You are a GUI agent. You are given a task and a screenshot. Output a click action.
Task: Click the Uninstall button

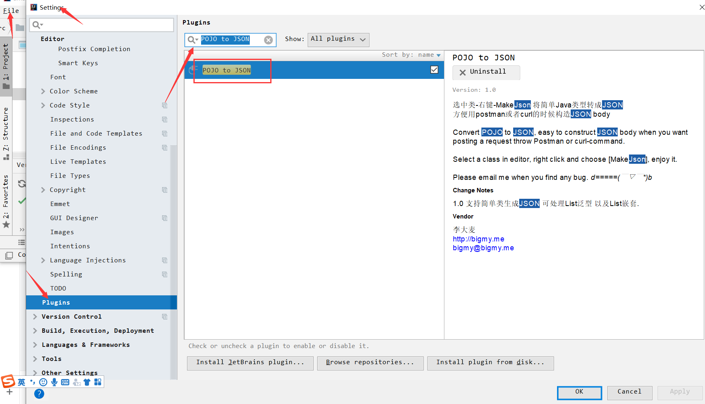(x=486, y=72)
